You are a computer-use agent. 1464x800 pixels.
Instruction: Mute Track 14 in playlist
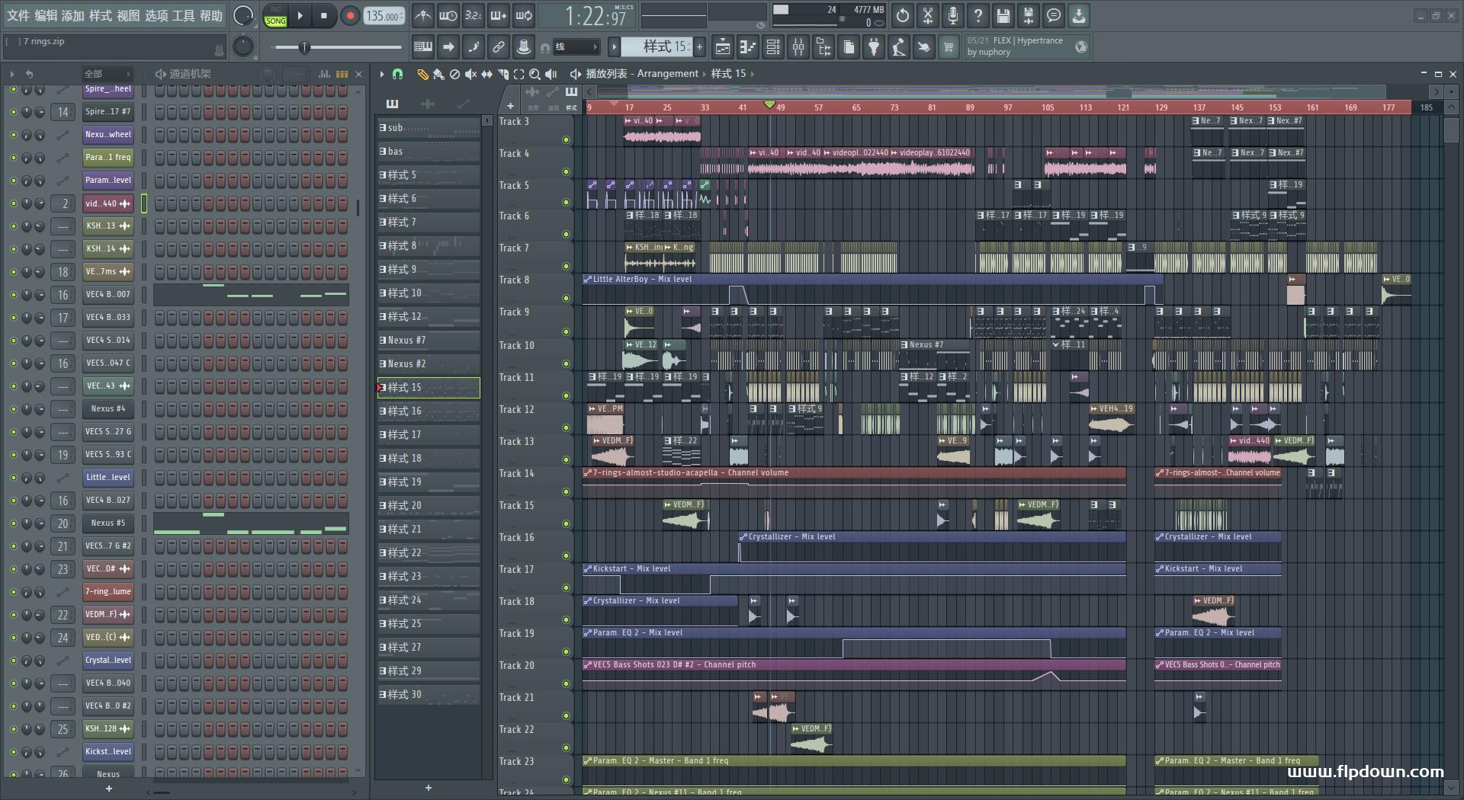tap(566, 491)
